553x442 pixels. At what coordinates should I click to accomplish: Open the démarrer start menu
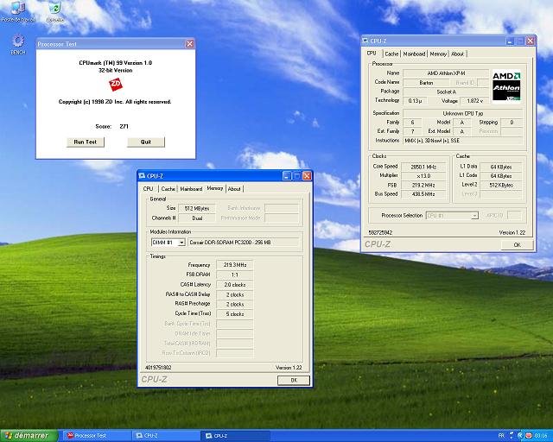pyautogui.click(x=29, y=436)
